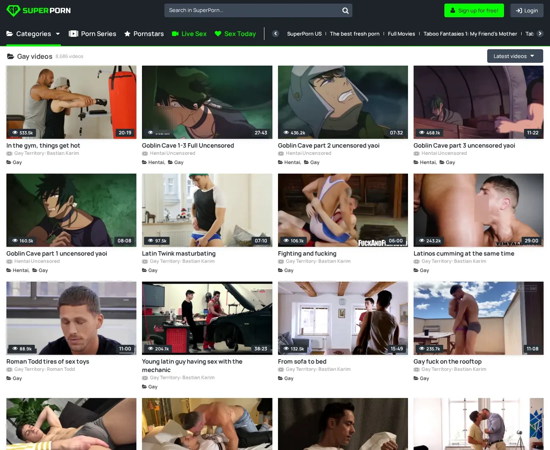
Task: Click the studio icon under In the gym title
Action: coord(9,154)
